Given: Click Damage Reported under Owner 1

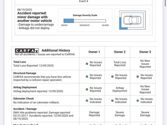Looking at the screenshot, I should 94,114.
